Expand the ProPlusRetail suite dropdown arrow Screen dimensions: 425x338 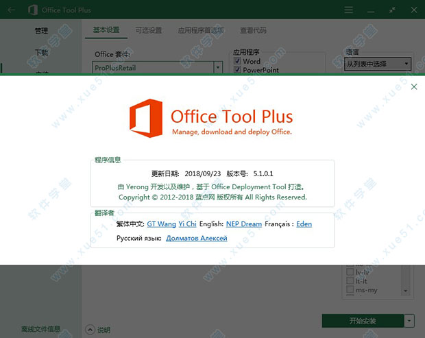pyautogui.click(x=218, y=67)
